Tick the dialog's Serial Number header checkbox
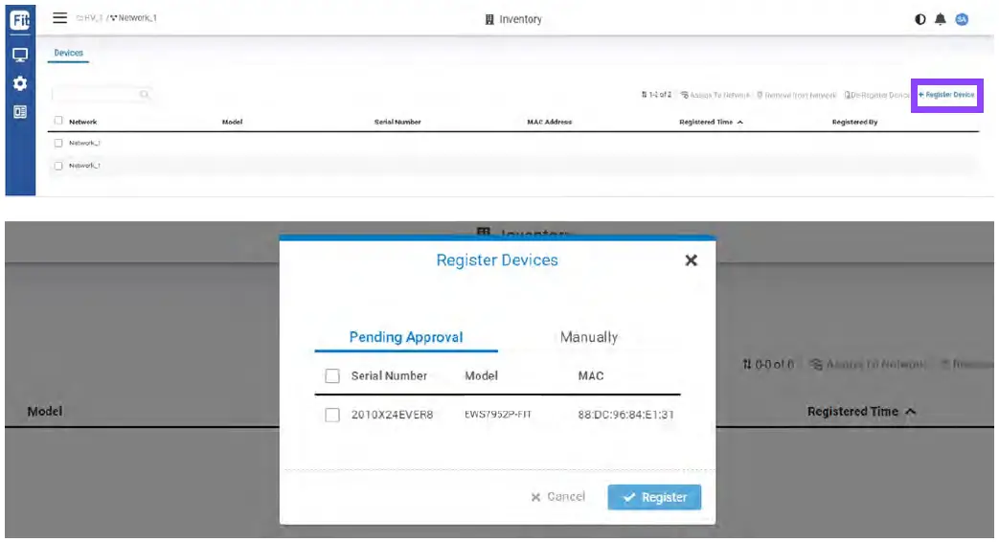The image size is (999, 542). tap(332, 375)
